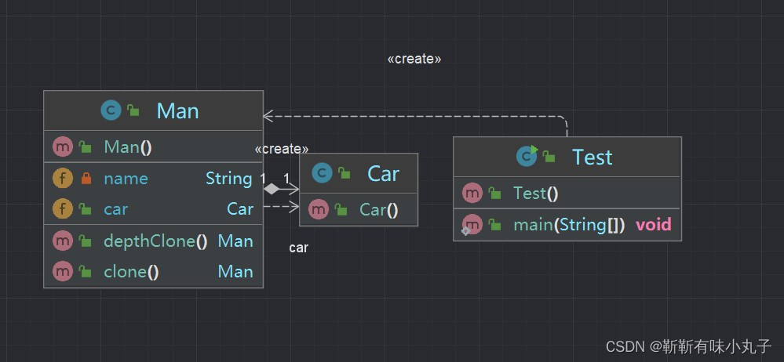Click the Man return type of depthClone()
This screenshot has height=362, width=784.
235,241
